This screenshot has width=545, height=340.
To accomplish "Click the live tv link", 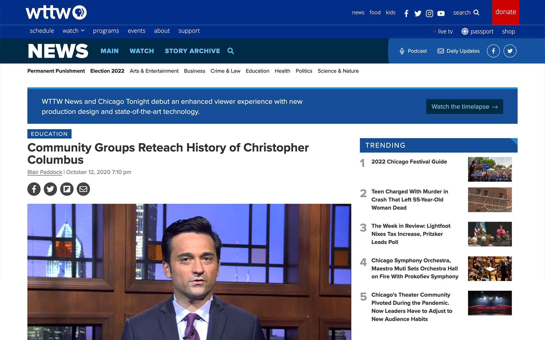I will click(x=445, y=31).
